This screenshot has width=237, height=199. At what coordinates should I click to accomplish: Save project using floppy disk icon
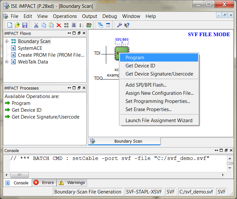25,25
